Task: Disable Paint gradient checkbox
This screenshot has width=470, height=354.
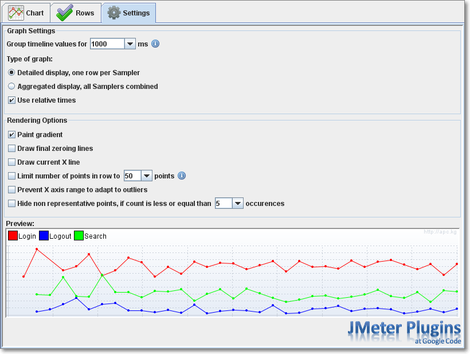Action: pos(11,135)
